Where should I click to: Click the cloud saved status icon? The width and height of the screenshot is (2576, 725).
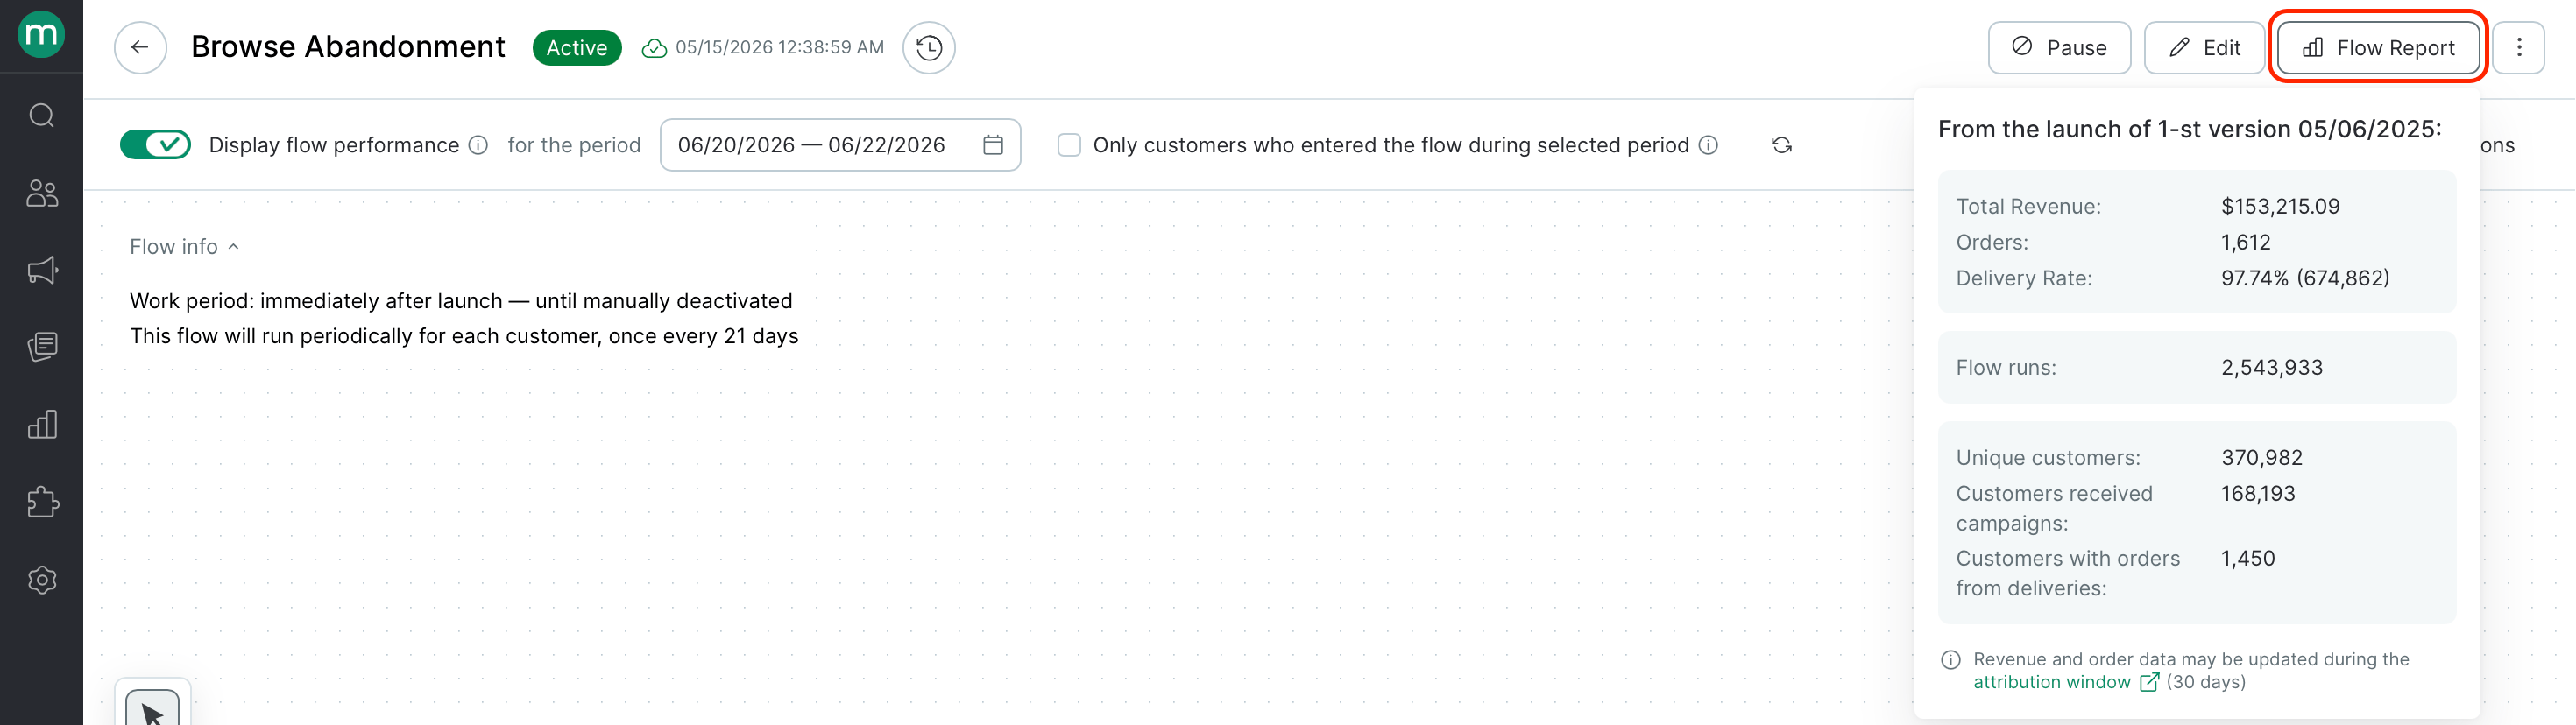pyautogui.click(x=654, y=48)
